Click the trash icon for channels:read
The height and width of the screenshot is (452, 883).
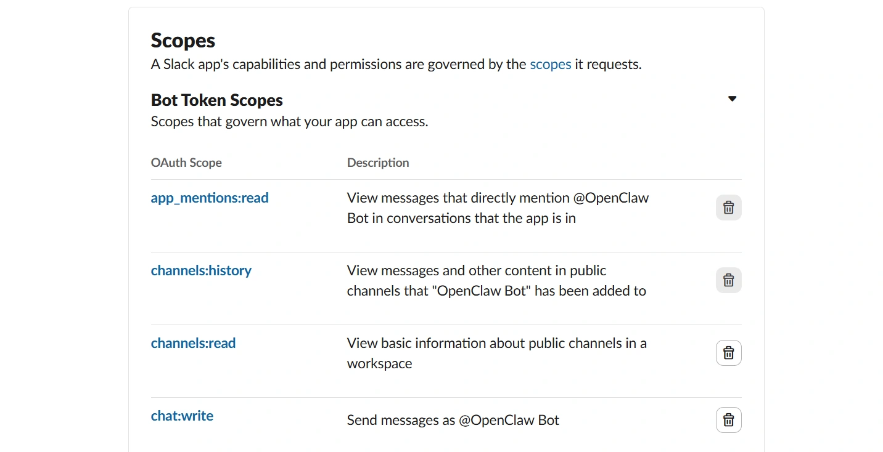click(x=728, y=353)
